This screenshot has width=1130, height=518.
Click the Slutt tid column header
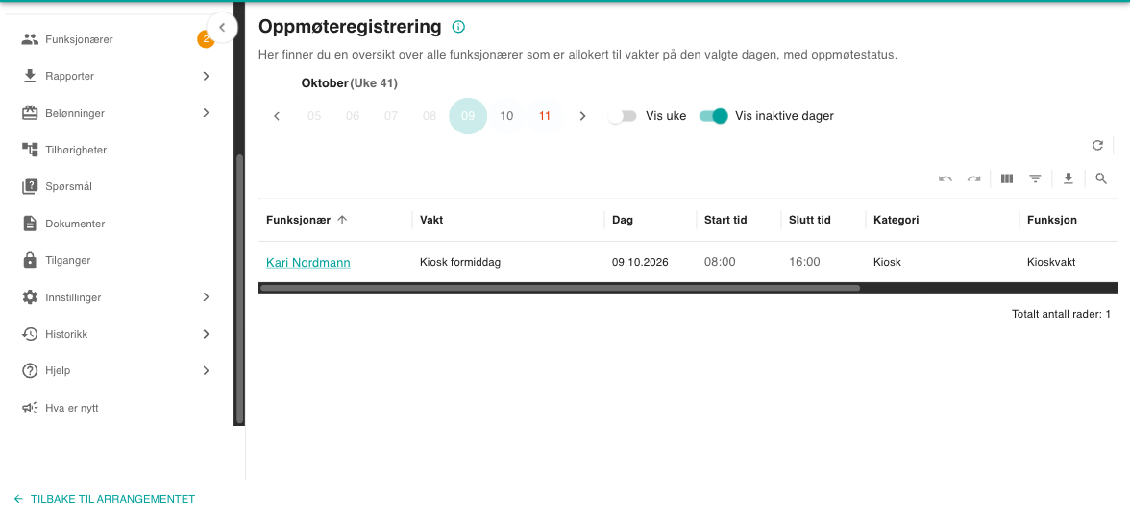pos(810,221)
